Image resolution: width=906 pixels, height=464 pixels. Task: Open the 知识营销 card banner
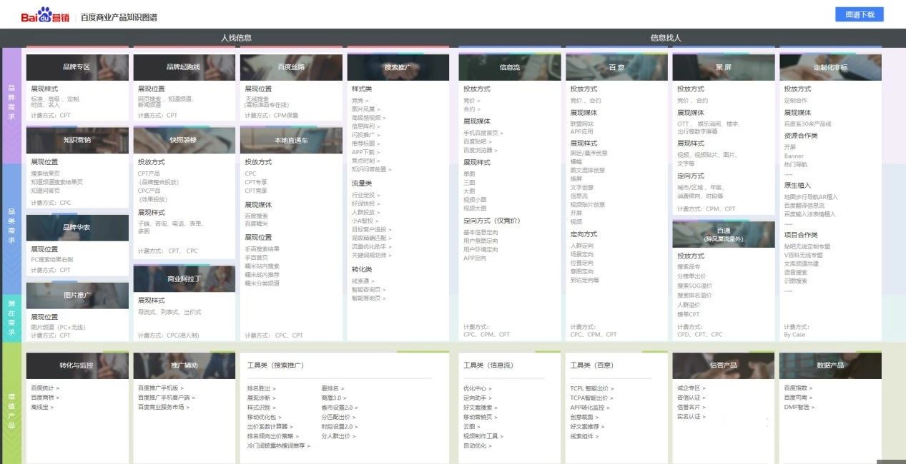[x=77, y=140]
